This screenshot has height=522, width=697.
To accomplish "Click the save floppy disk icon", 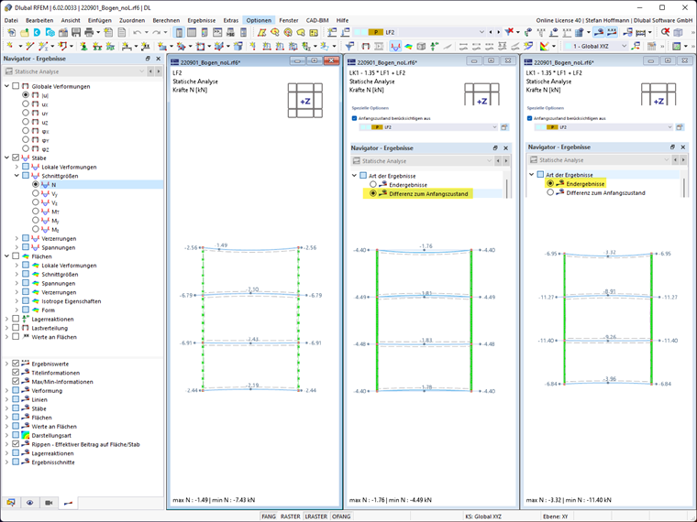I will click(x=76, y=32).
